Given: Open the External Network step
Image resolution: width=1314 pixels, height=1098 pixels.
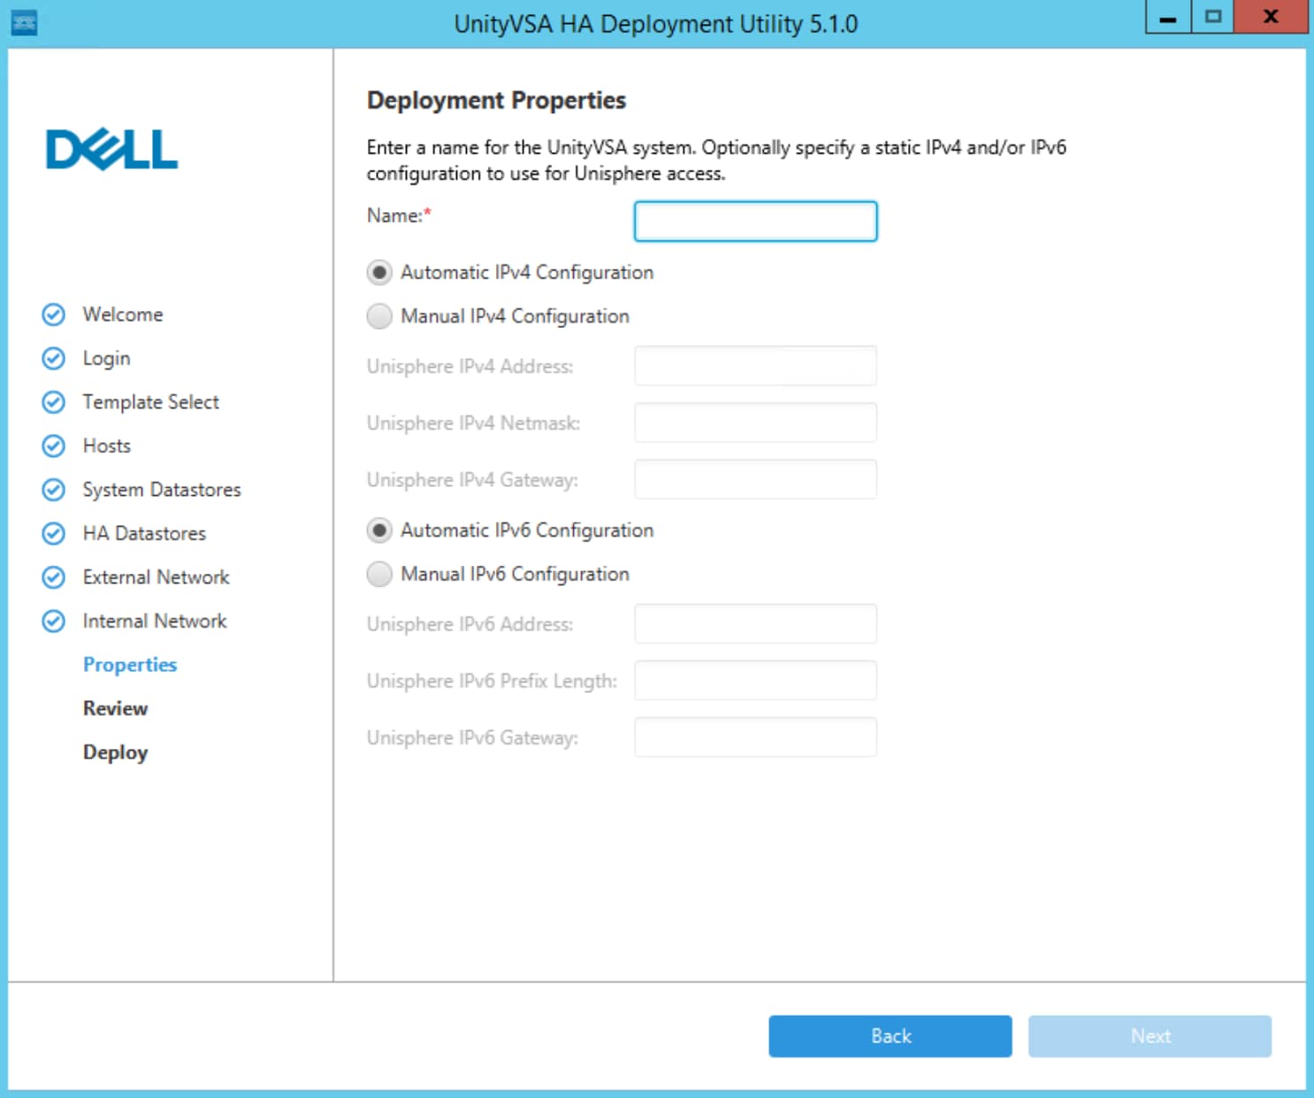Looking at the screenshot, I should 156,577.
